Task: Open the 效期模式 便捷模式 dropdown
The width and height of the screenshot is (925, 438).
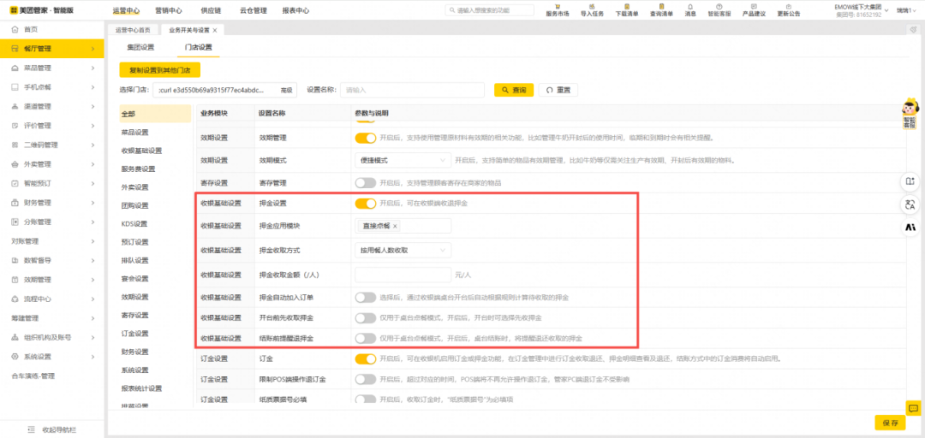Action: pos(403,160)
